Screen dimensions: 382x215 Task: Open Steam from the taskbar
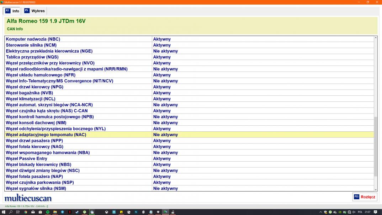click(x=77, y=212)
